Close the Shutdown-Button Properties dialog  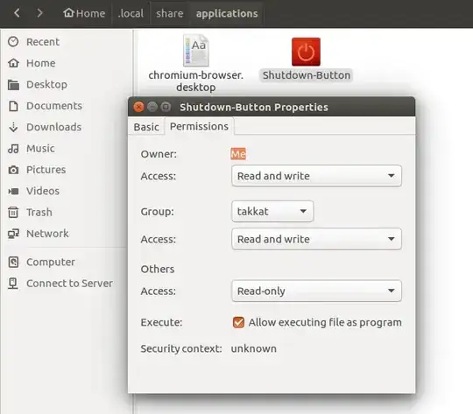click(x=138, y=107)
